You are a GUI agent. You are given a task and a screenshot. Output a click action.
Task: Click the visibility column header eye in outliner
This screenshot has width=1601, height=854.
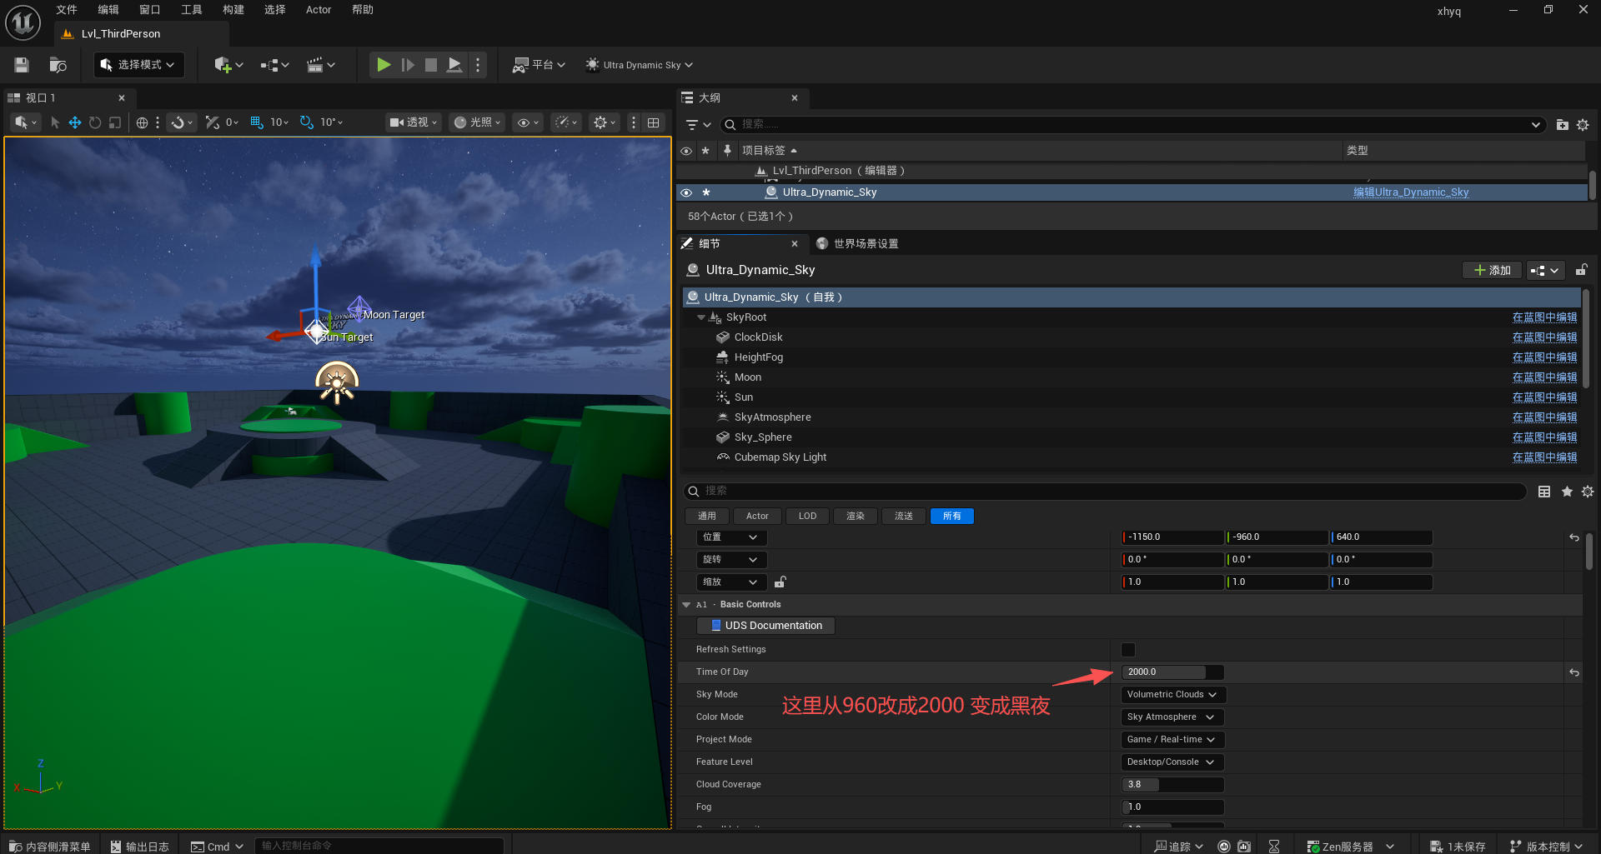[686, 151]
